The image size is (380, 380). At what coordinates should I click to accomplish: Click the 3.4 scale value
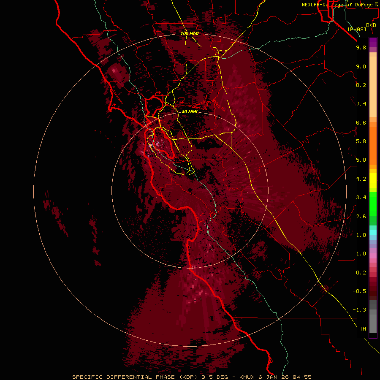361,198
